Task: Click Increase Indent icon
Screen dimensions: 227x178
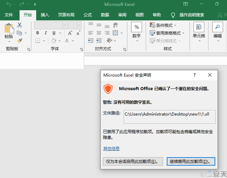Action: coord(99,41)
